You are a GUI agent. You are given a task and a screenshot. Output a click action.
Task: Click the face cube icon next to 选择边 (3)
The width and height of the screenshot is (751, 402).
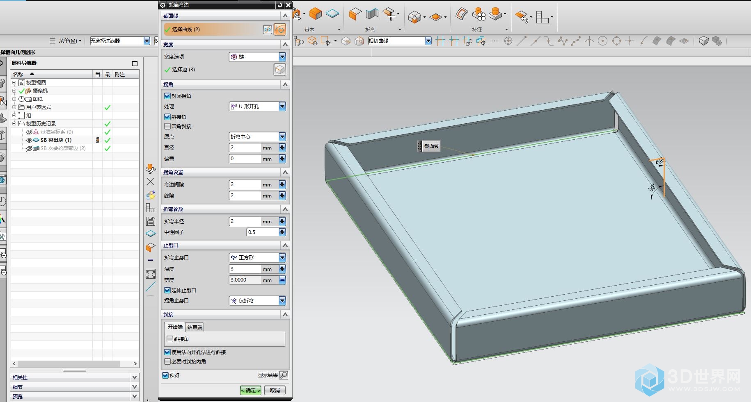point(280,70)
